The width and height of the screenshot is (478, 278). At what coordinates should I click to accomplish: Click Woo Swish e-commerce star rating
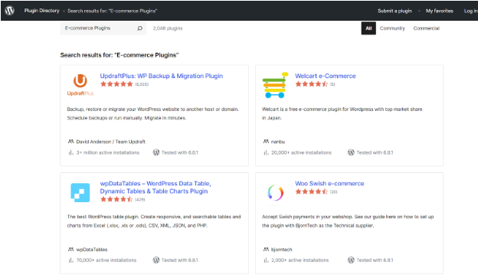(311, 191)
